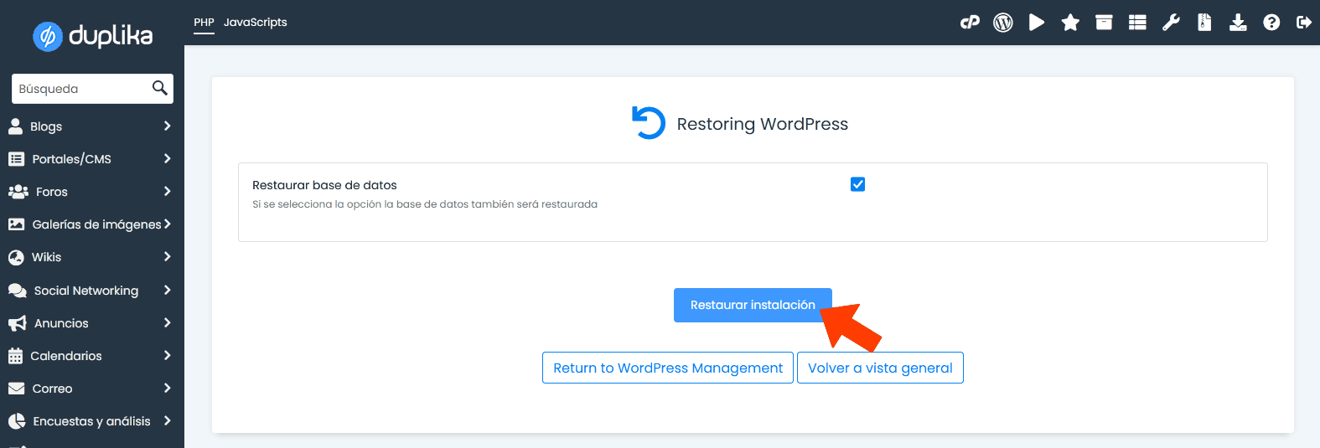This screenshot has width=1320, height=448.
Task: Expand the Calendarios sidebar category
Action: (x=91, y=356)
